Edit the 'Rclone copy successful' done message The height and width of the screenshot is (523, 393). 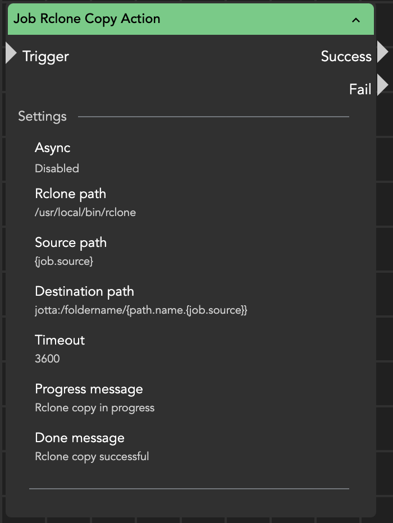(92, 456)
